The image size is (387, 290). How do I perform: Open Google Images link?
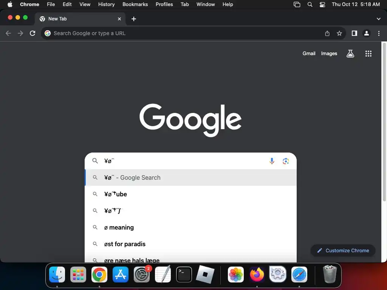tap(329, 54)
